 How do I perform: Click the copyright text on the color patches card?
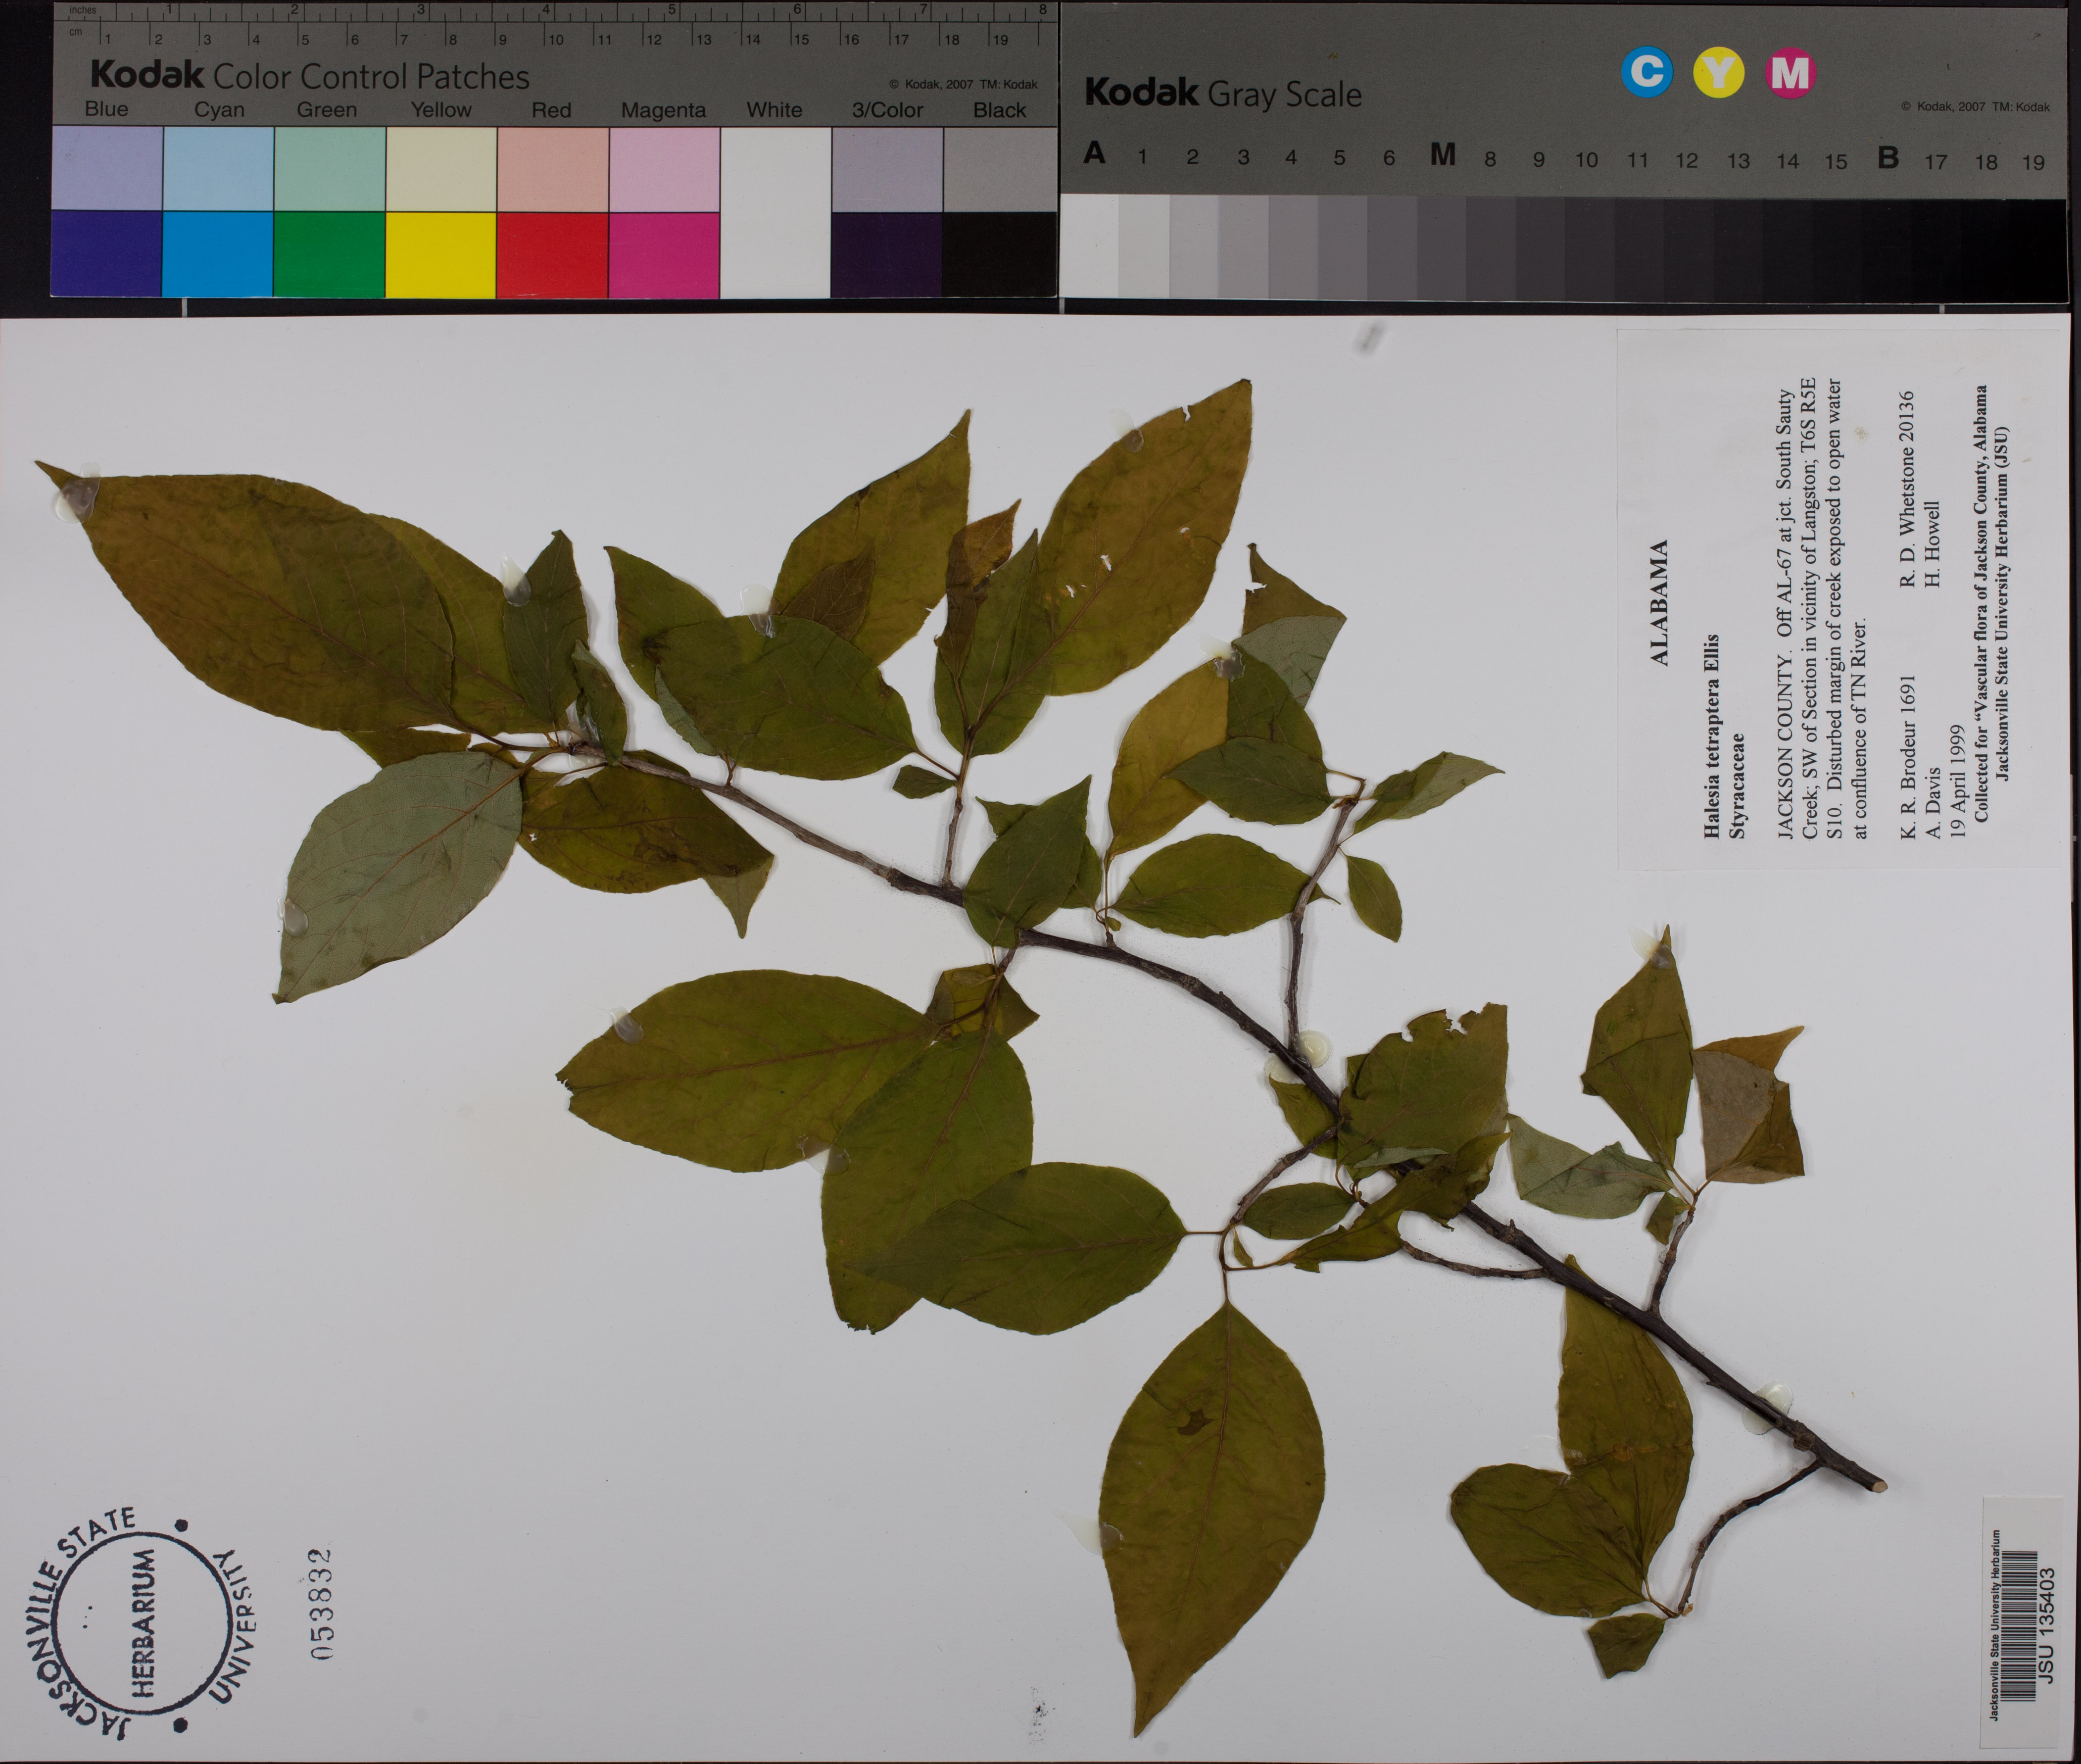point(963,85)
